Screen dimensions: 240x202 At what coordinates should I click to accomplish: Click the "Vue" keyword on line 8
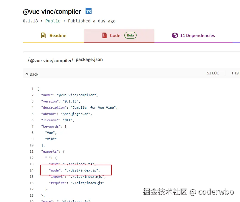pyautogui.click(x=50, y=133)
